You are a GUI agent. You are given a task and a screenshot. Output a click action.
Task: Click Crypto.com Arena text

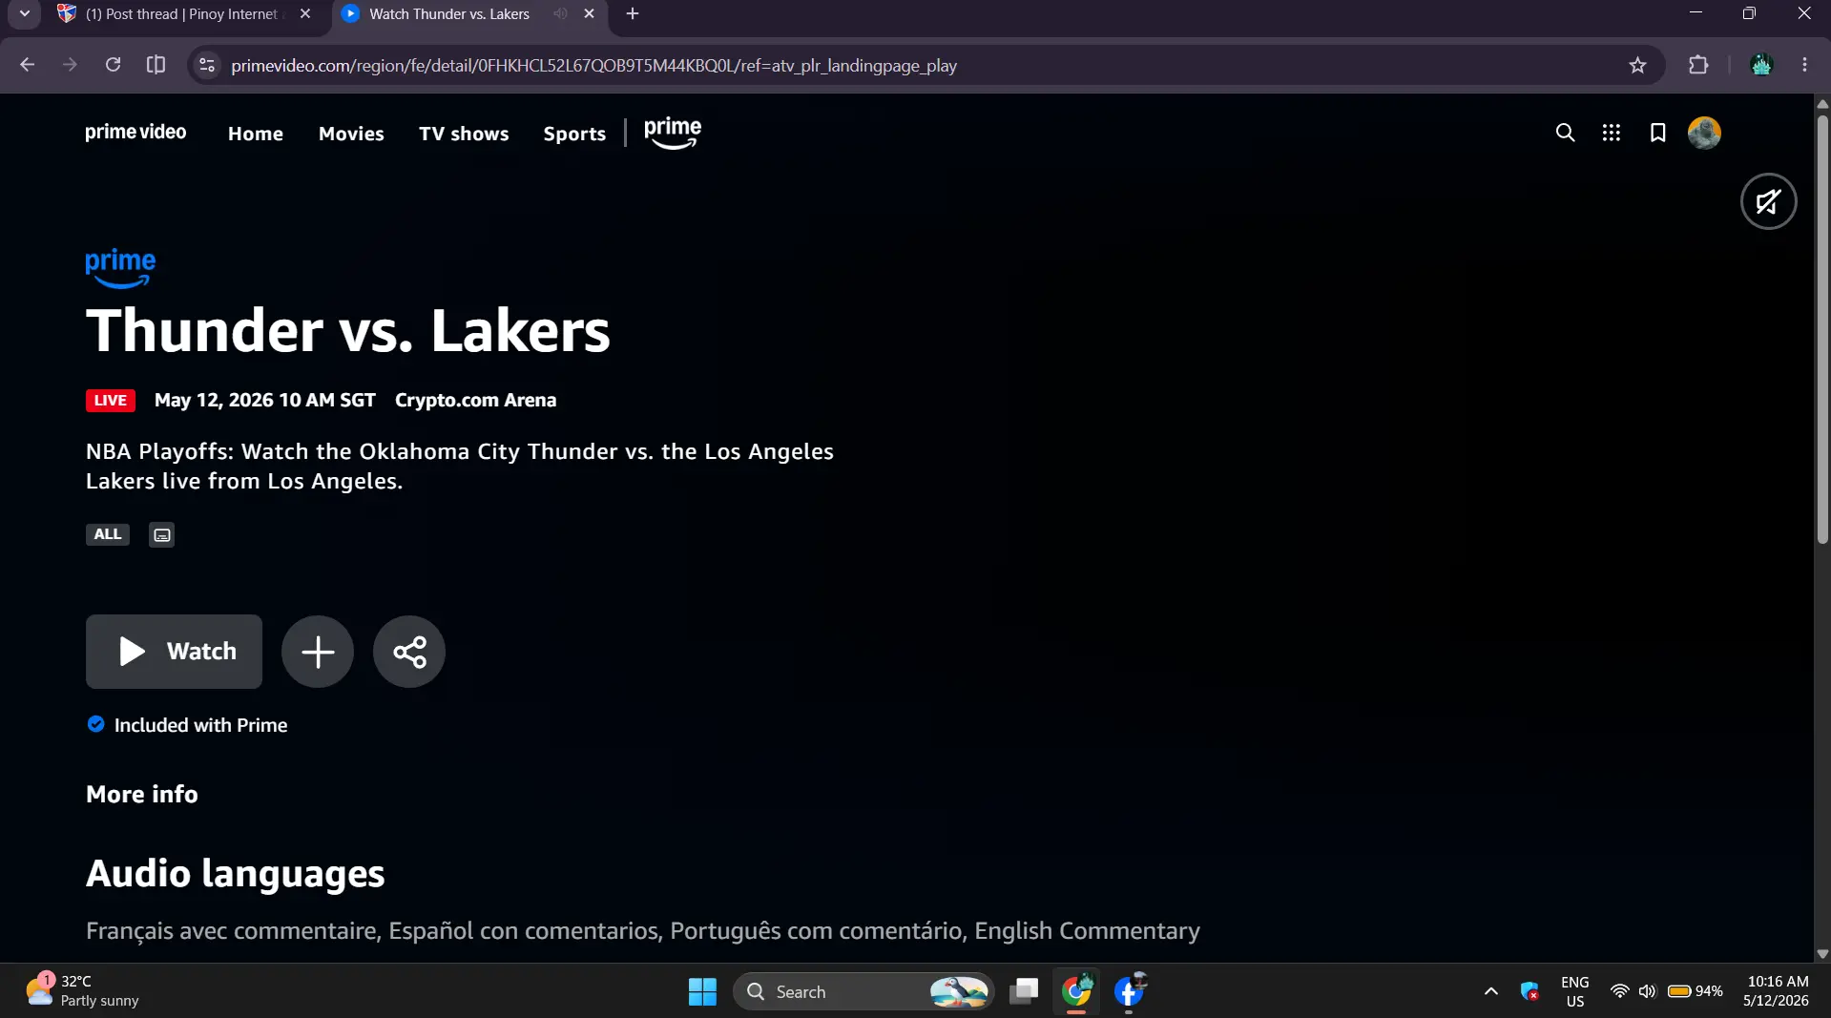pos(475,400)
